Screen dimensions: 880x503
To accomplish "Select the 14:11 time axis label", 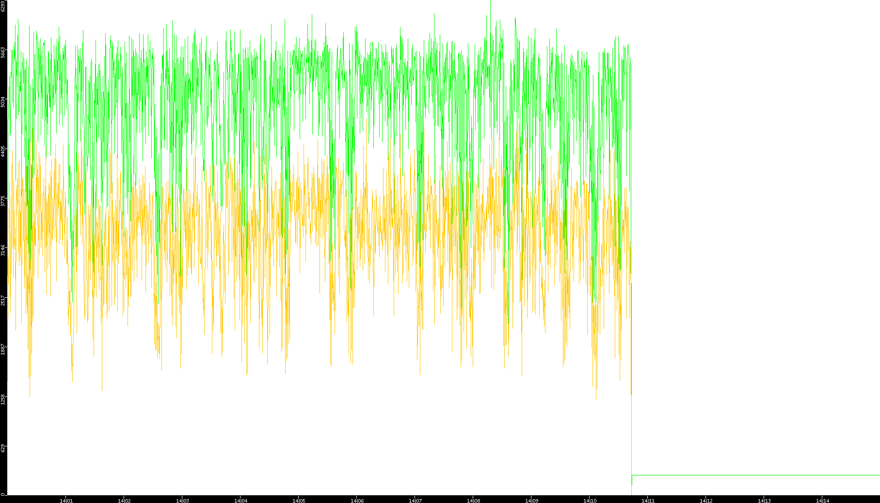I will coord(648,501).
